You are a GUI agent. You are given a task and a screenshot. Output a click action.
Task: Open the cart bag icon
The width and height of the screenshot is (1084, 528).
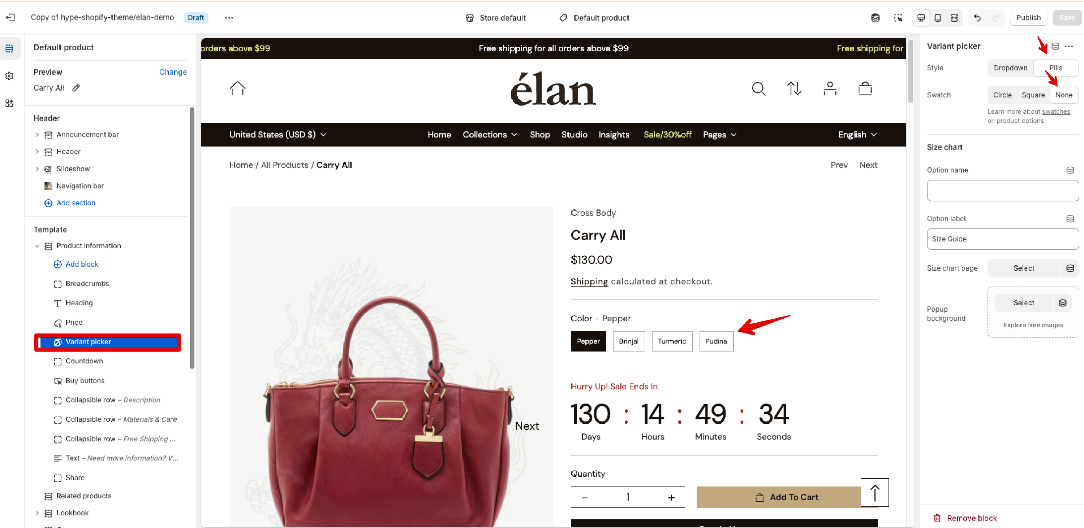[865, 89]
